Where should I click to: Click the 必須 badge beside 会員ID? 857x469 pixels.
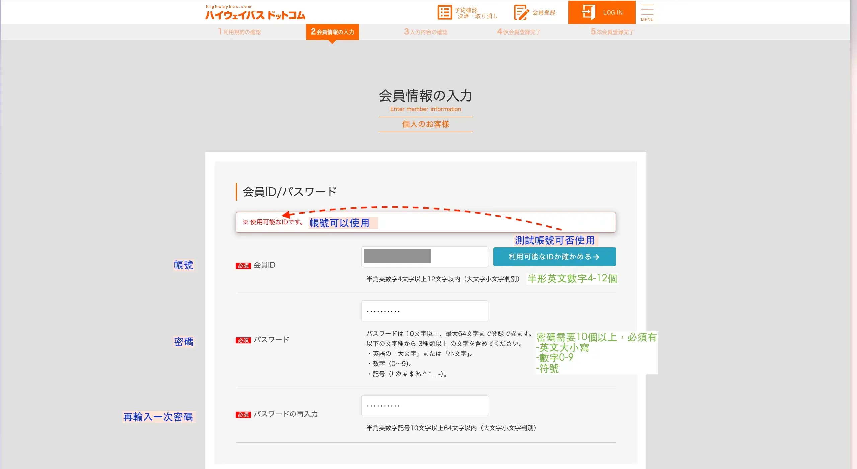(x=243, y=265)
